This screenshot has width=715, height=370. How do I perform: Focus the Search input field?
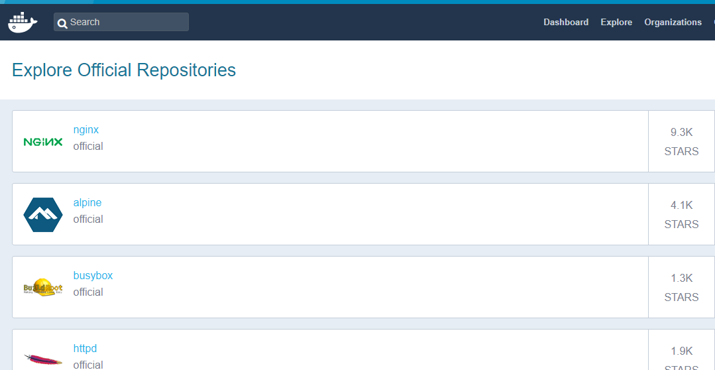pos(121,22)
